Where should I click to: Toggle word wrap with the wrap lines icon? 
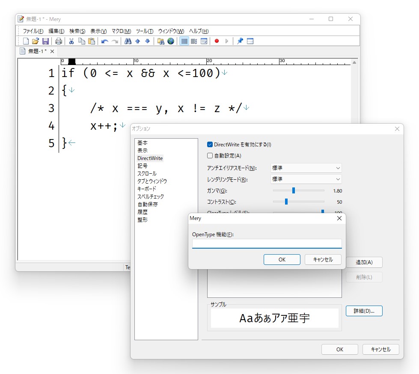pos(184,41)
